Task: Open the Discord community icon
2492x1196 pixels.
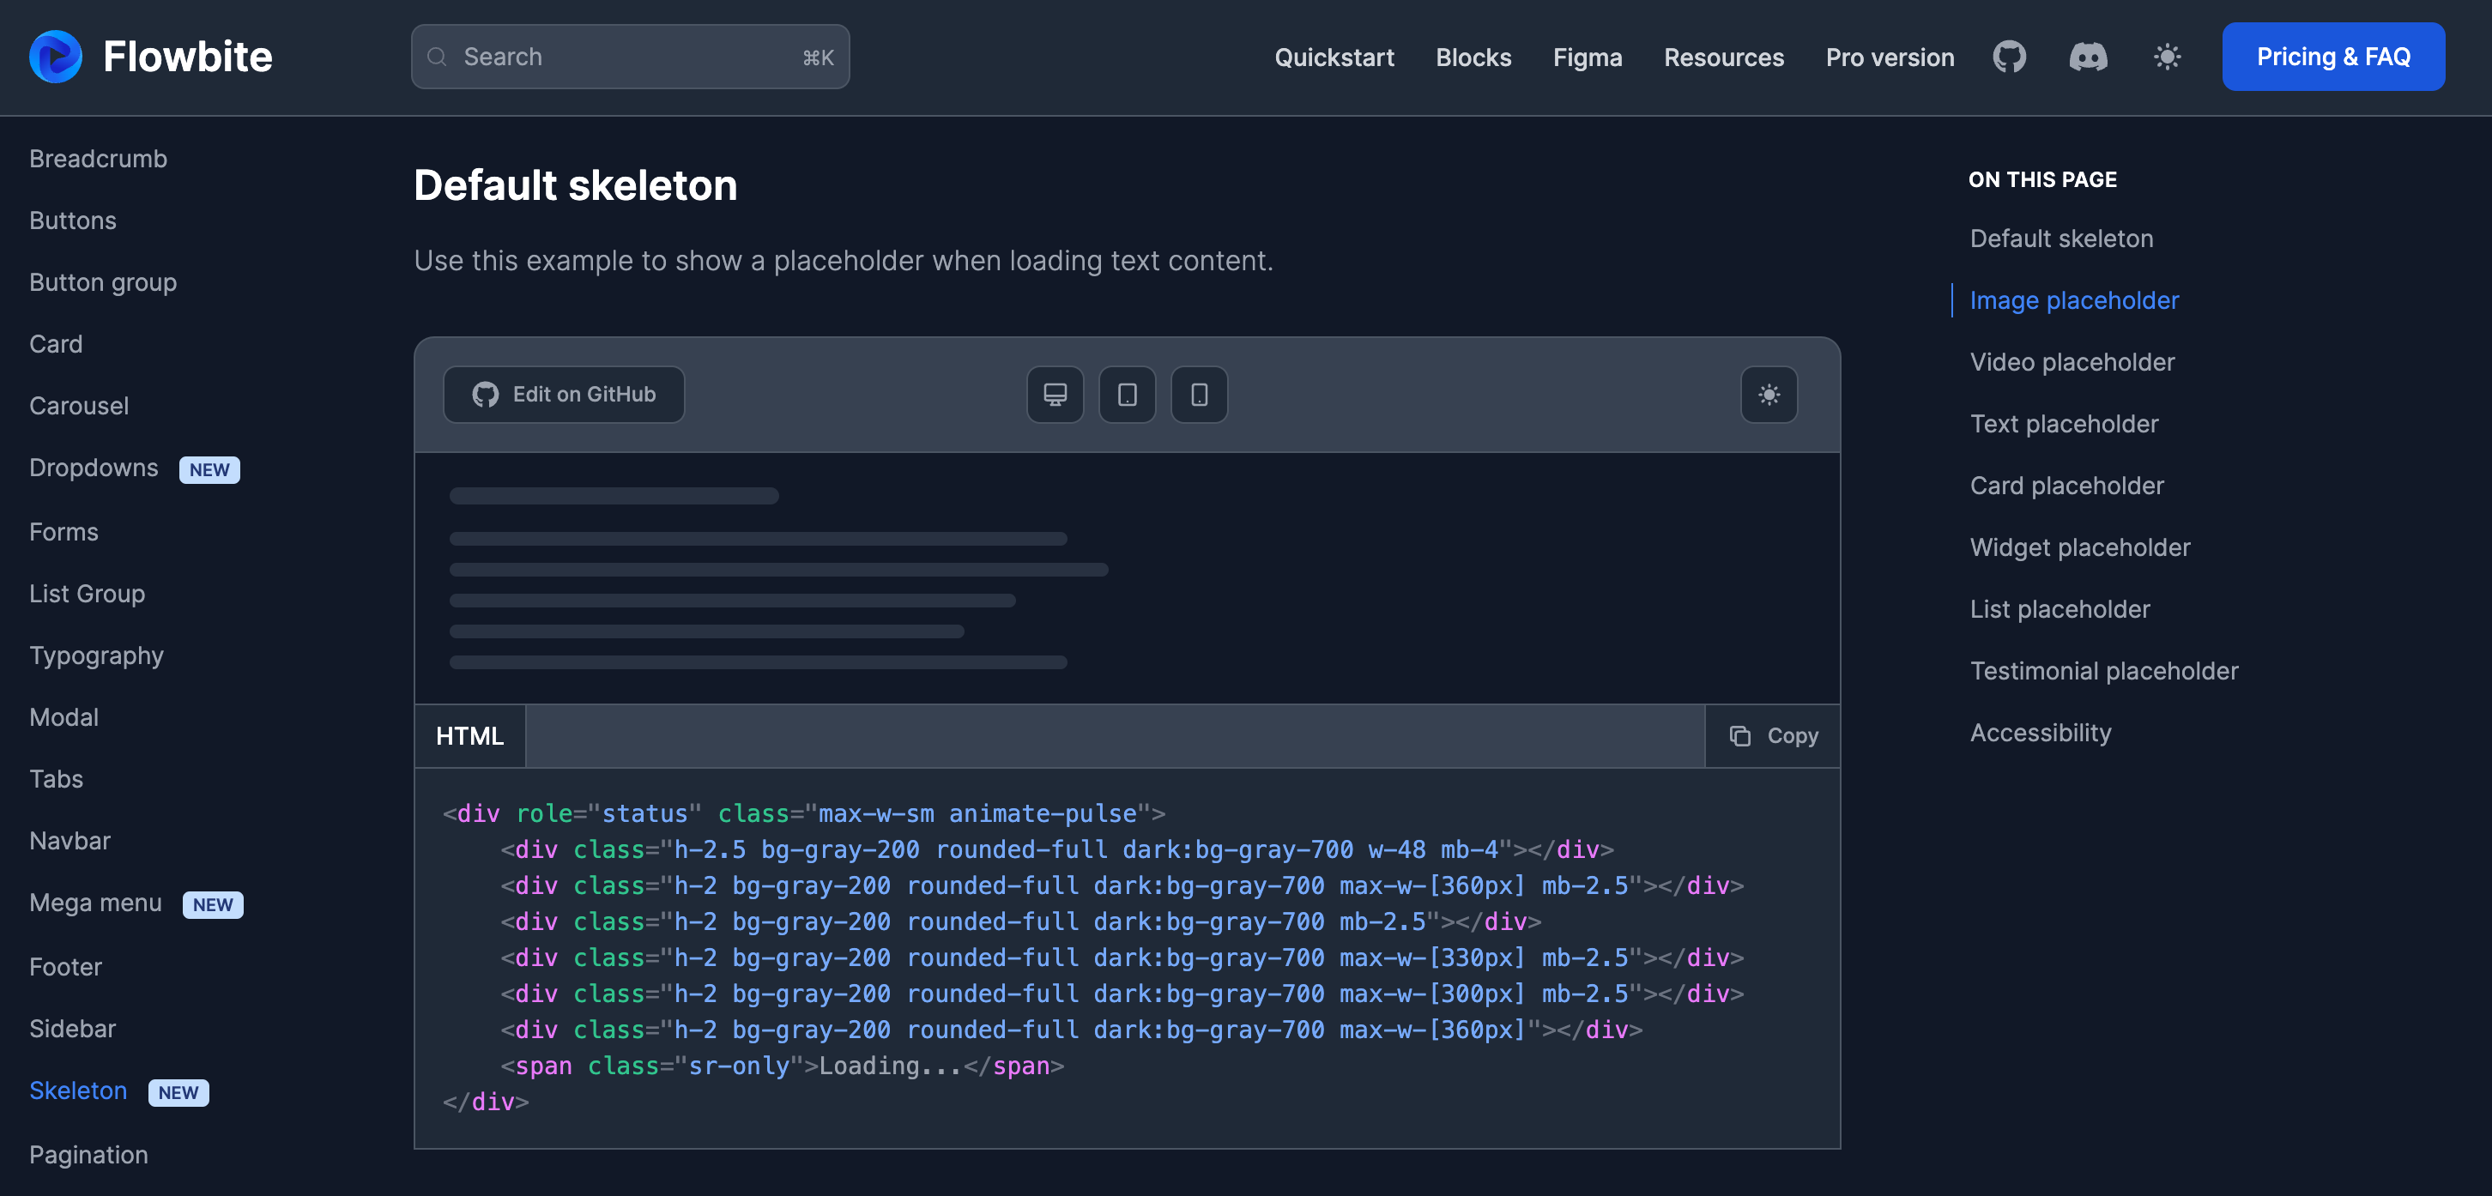Action: [2088, 57]
